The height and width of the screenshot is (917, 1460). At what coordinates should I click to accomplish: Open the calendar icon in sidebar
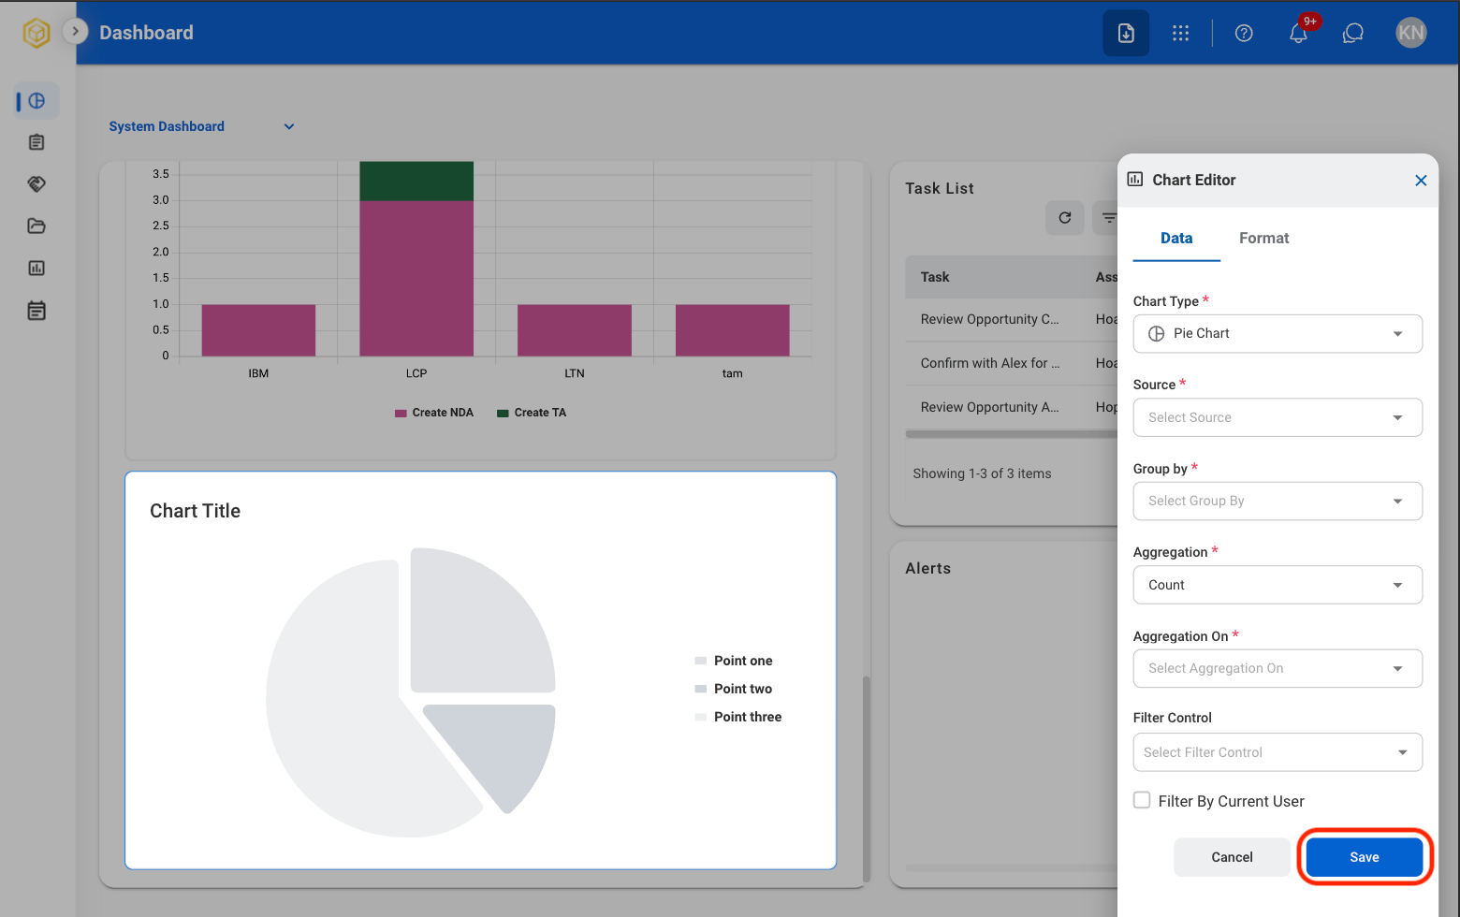[36, 311]
